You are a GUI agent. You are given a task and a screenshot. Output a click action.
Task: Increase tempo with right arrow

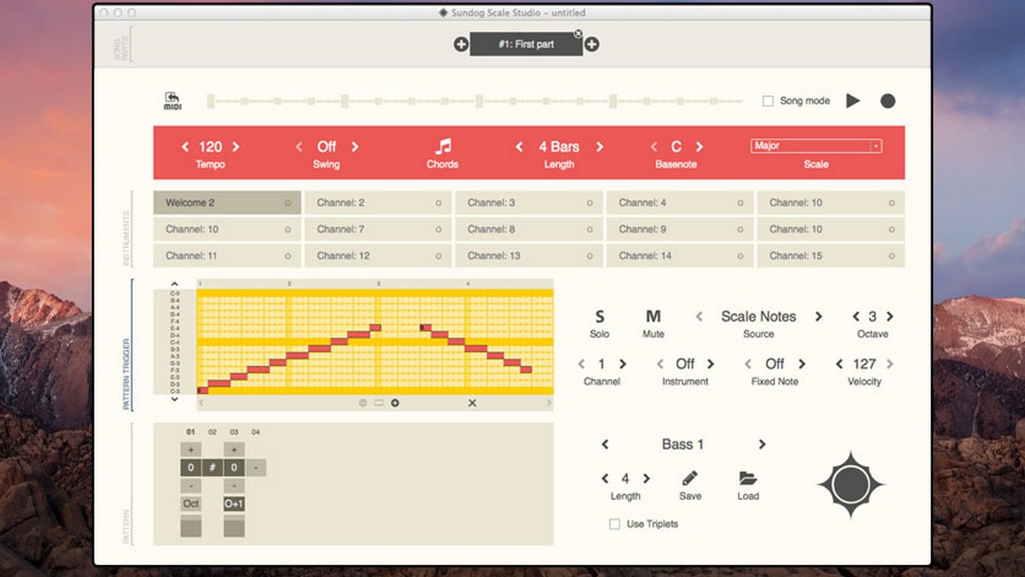[x=235, y=147]
